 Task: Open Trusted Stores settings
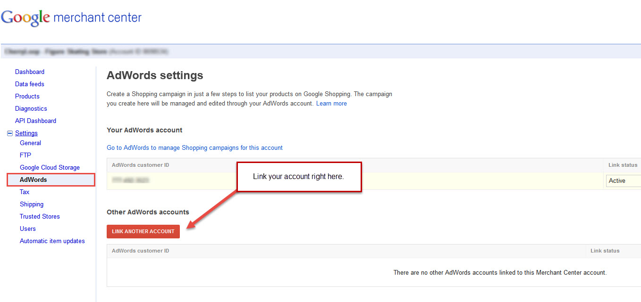click(40, 217)
